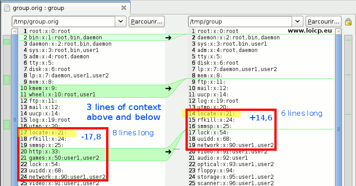Open the /tmp/group.orig path dropdown
Viewport: 356px width, 186px height.
(121, 21)
